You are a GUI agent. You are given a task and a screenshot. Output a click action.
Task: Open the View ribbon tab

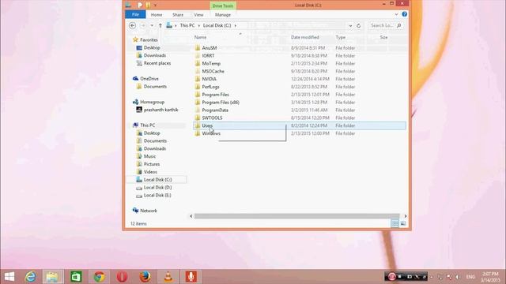[198, 15]
